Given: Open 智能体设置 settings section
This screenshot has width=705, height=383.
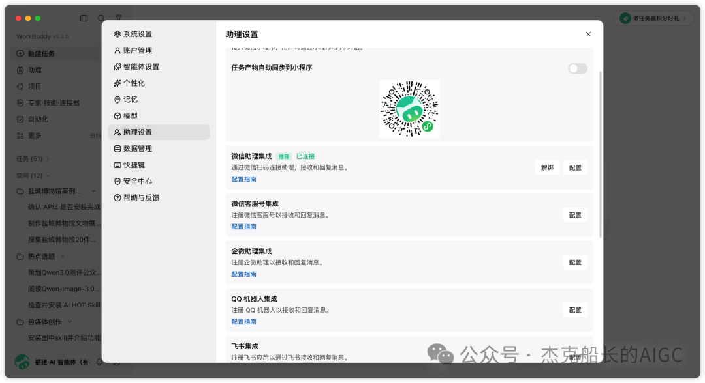Looking at the screenshot, I should click(159, 67).
